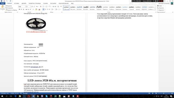Image resolution: width=174 pixels, height=98 pixels.
Task: Open Windows Start menu
Action: pos(2,96)
